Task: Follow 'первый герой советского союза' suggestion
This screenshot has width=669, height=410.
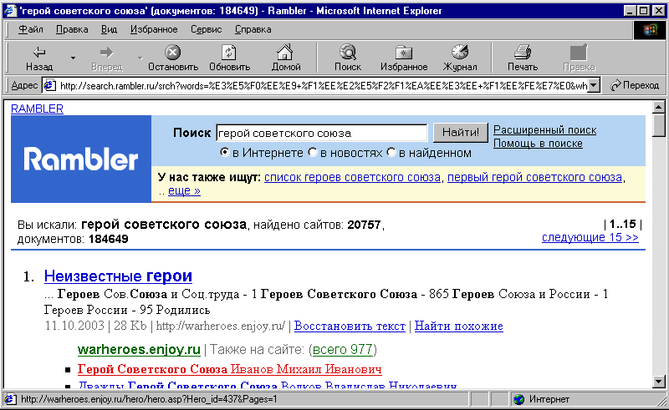Action: click(534, 177)
